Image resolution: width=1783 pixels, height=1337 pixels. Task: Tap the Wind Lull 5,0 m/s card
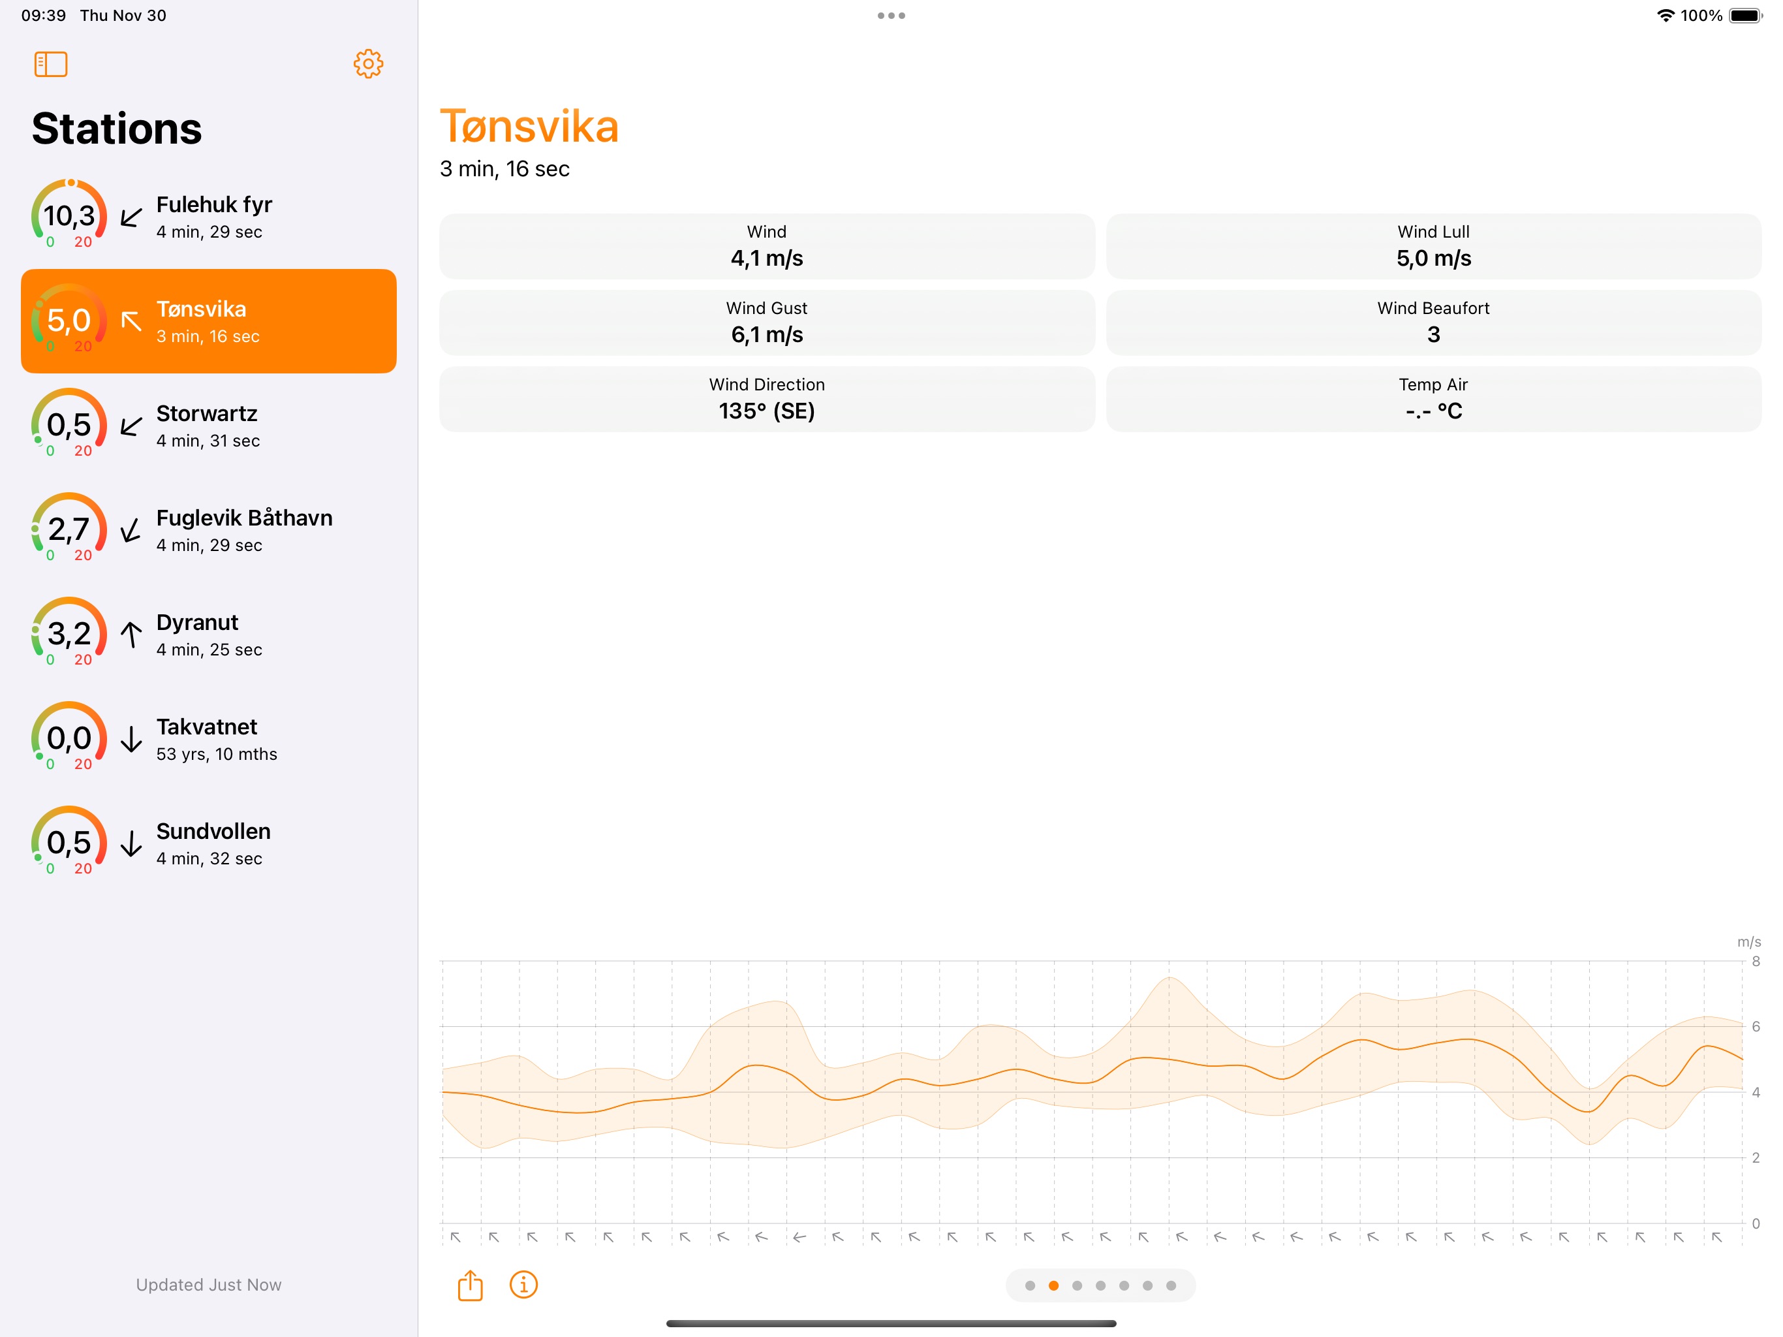(1433, 246)
